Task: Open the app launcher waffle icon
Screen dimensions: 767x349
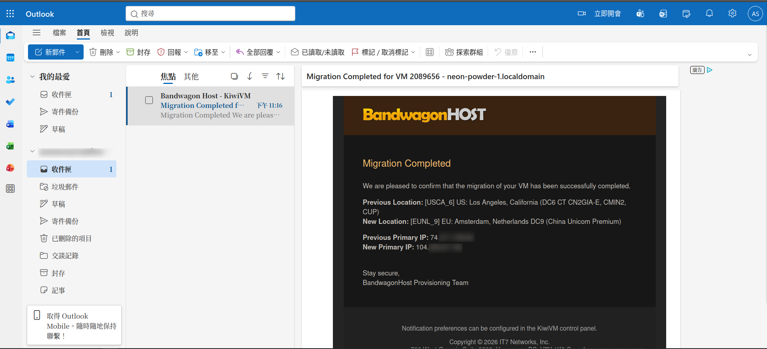Action: pos(10,14)
